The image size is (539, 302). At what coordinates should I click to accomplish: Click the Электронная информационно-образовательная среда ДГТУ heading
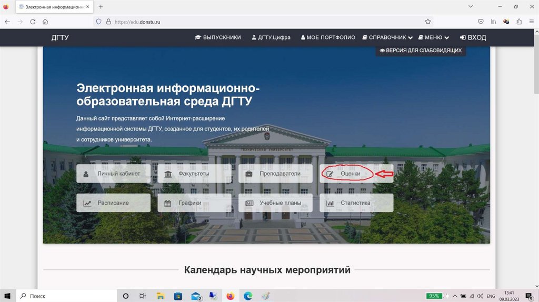pos(168,95)
